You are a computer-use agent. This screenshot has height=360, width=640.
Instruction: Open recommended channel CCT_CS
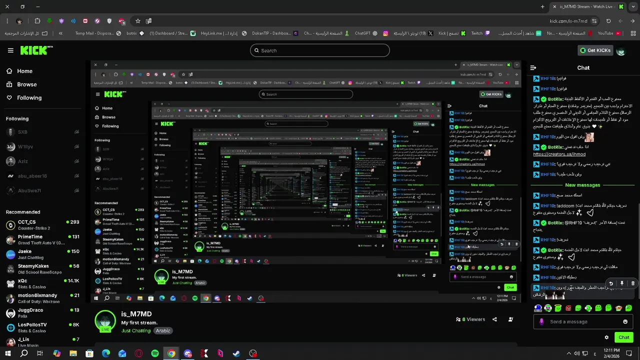point(42,225)
